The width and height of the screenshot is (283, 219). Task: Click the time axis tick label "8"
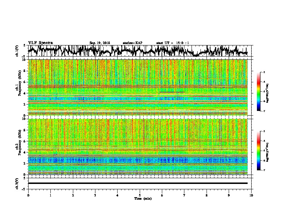pyautogui.click(x=207, y=195)
